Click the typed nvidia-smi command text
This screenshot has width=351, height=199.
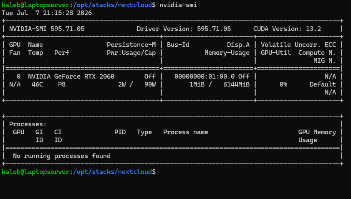pos(178,5)
